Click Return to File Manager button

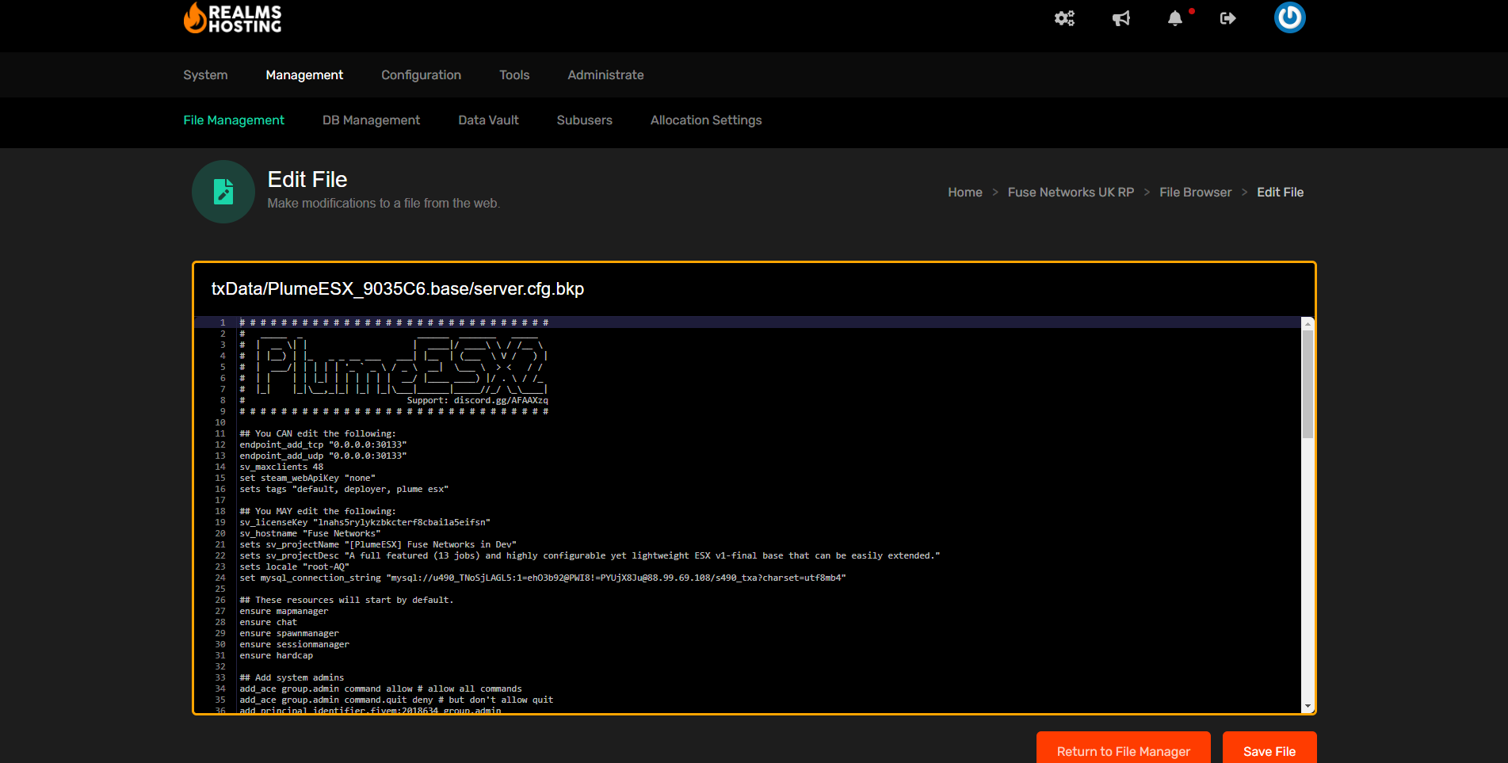click(1123, 750)
